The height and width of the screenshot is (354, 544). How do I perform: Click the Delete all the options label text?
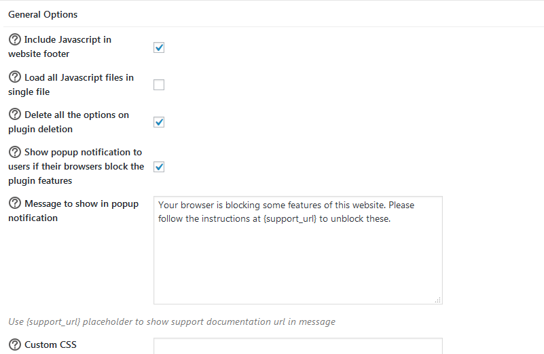pyautogui.click(x=76, y=115)
